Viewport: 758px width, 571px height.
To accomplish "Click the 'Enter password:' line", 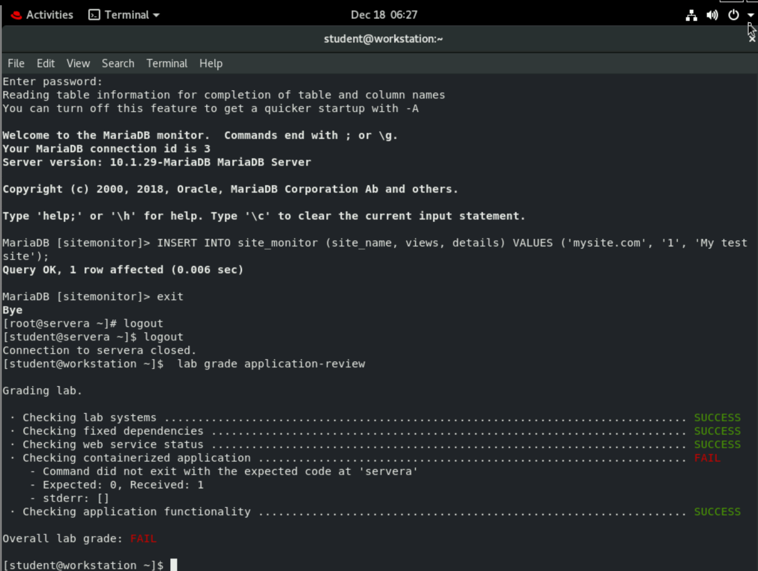I will 52,82.
